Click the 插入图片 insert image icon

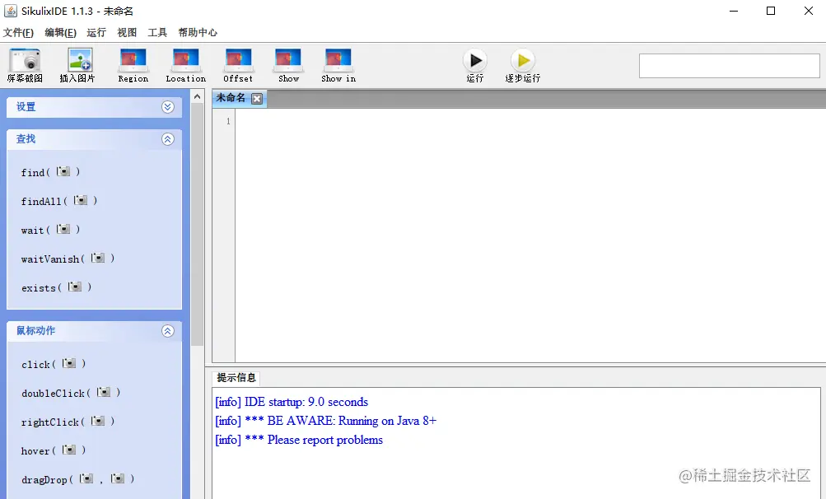pos(80,59)
